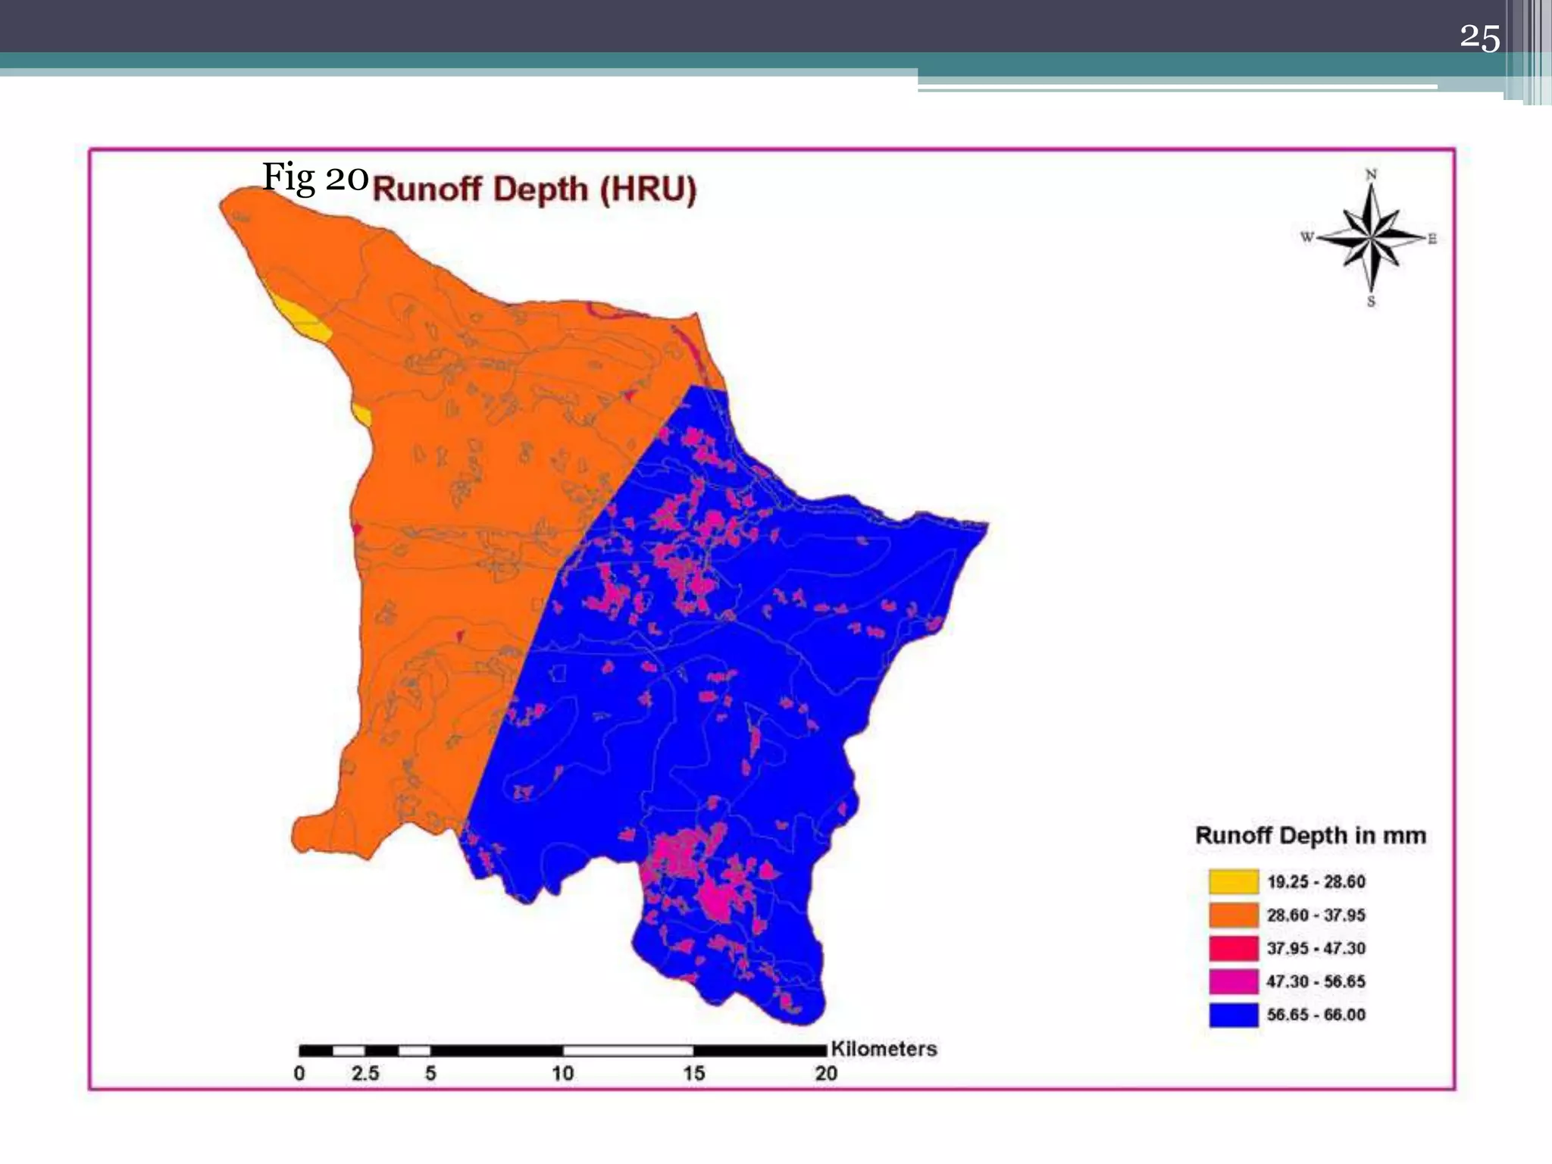Click the yellow 19.25 - 28.60 legend swatch
Image resolution: width=1552 pixels, height=1164 pixels.
click(1233, 882)
